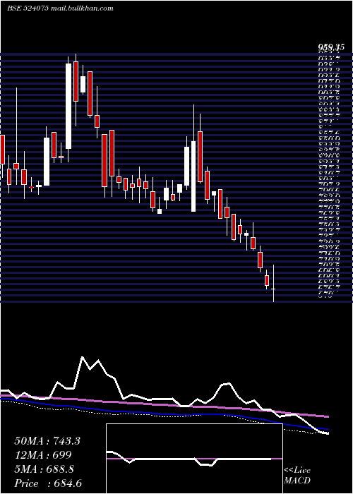353x494 pixels.
Task: Select the tallest white candlestick at chart peak
Action: 68,106
